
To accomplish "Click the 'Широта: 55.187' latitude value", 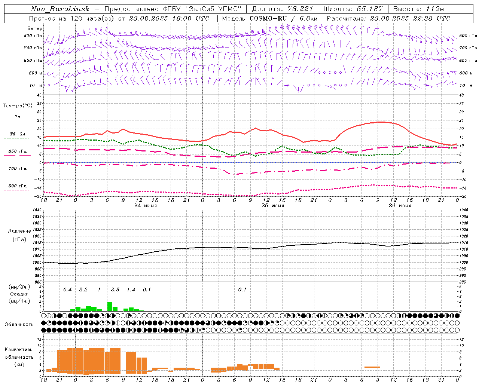I will (x=353, y=9).
